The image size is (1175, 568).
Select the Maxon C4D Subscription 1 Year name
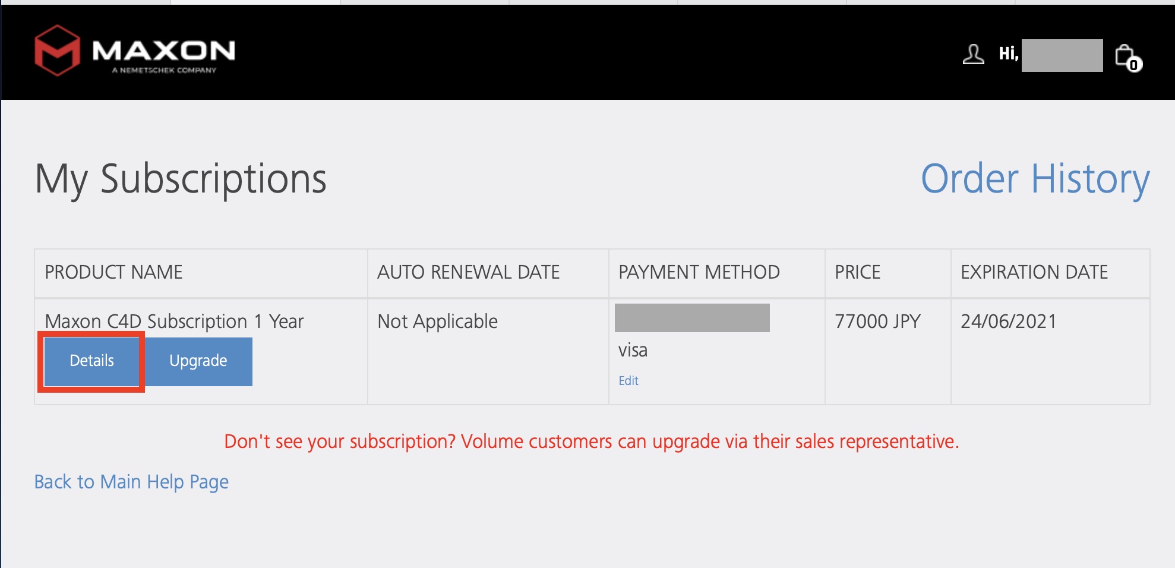click(x=174, y=321)
